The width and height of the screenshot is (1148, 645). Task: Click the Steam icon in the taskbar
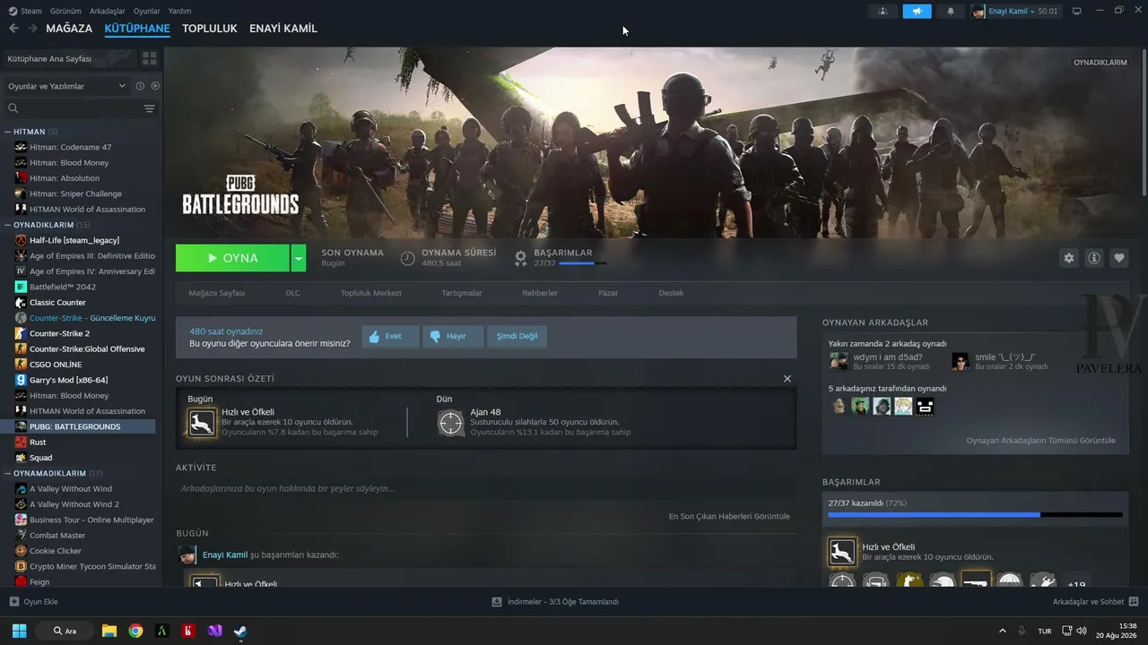[240, 631]
